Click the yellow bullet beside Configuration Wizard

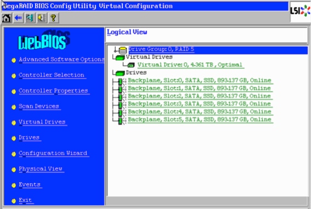pyautogui.click(x=14, y=154)
